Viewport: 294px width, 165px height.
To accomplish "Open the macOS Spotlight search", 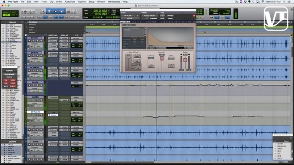I will 284,2.
